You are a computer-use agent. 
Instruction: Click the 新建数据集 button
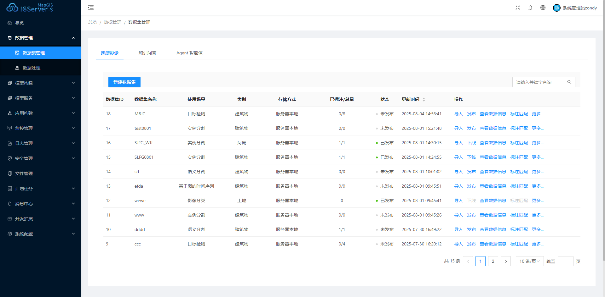(124, 82)
